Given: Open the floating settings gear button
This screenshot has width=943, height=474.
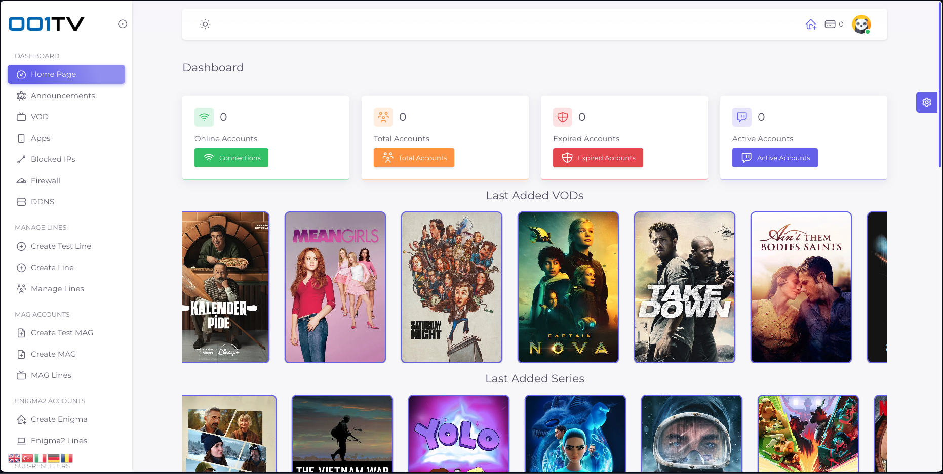Looking at the screenshot, I should (x=926, y=102).
